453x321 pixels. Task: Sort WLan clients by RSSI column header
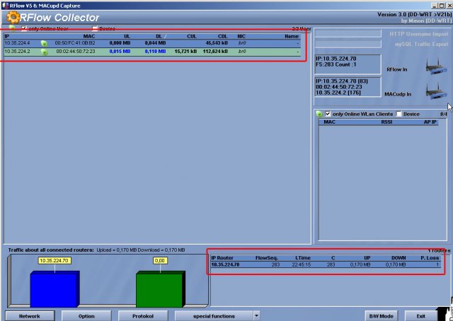point(386,122)
